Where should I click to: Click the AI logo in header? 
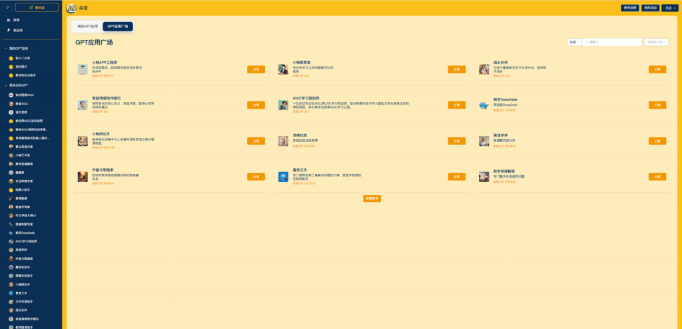71,8
